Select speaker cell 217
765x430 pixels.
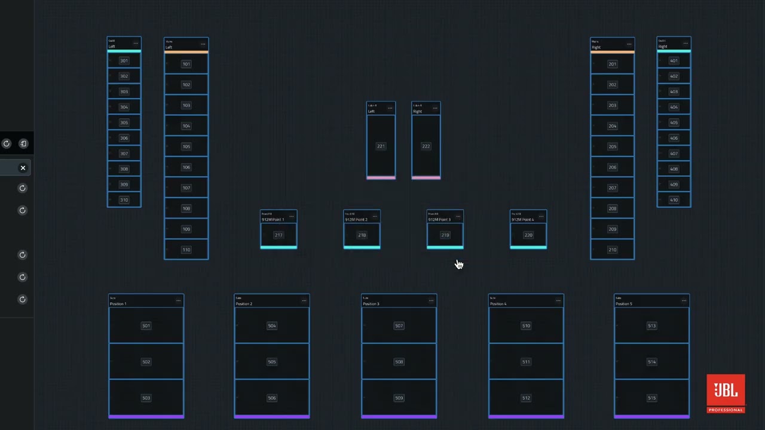pyautogui.click(x=279, y=235)
